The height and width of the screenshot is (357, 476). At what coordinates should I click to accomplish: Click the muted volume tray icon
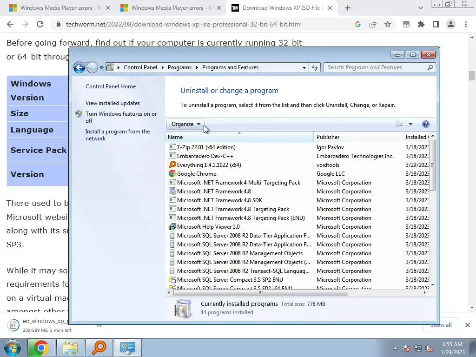point(429,349)
